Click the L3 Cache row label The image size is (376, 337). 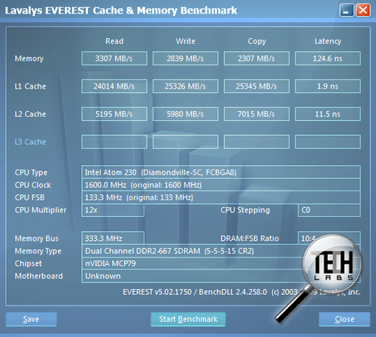coord(30,142)
